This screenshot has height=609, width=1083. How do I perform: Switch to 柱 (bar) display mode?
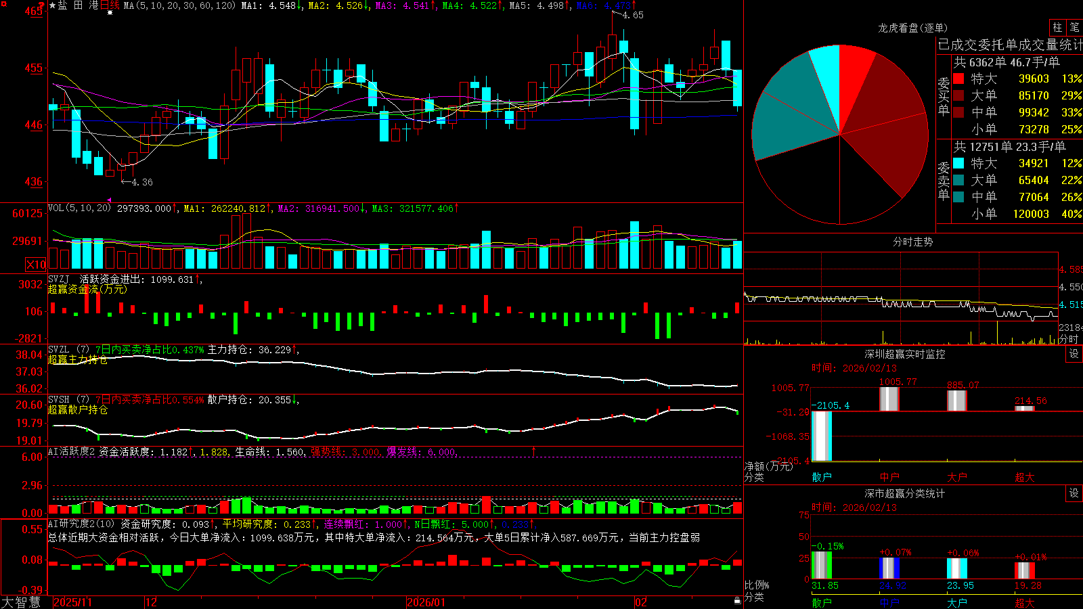pyautogui.click(x=1057, y=28)
